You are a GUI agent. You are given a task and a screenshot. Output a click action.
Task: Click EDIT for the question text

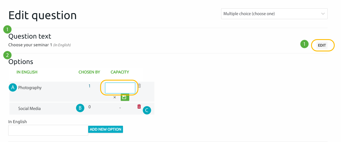coord(322,45)
